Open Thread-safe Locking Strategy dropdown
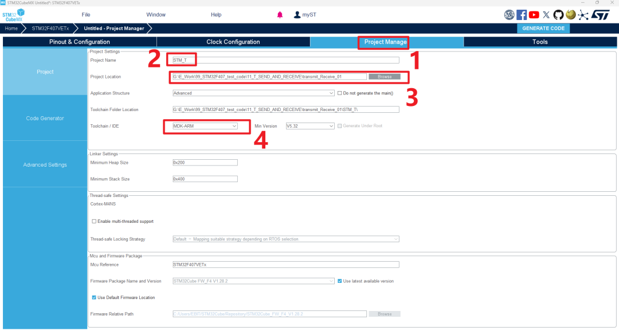Image resolution: width=619 pixels, height=331 pixels. 286,239
